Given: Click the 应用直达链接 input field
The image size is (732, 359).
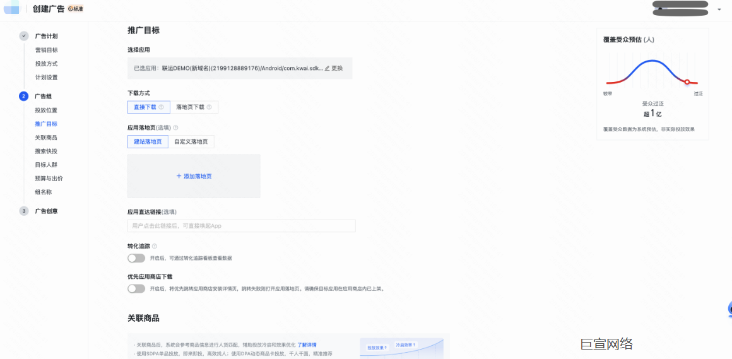Looking at the screenshot, I should (x=241, y=226).
